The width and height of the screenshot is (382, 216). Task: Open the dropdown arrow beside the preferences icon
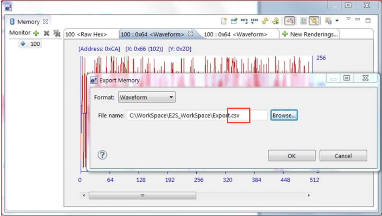(x=337, y=21)
